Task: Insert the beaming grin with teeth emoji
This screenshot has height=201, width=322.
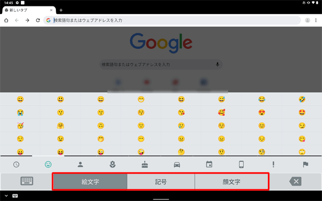Action: point(141,99)
